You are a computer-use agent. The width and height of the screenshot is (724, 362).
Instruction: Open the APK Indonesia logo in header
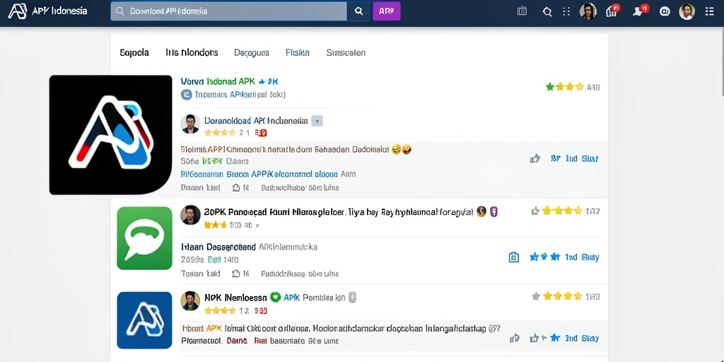[x=47, y=11]
